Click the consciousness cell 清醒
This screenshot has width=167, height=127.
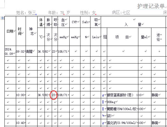[31, 51]
